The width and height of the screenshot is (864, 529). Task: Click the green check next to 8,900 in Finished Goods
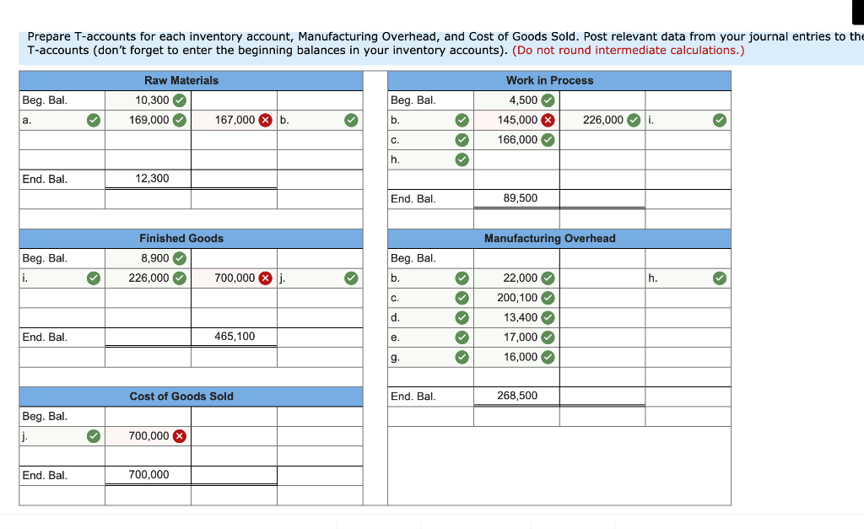tap(180, 258)
